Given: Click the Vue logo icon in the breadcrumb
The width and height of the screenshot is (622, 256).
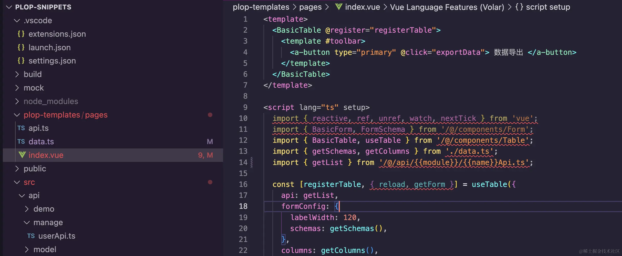Looking at the screenshot, I should tap(339, 7).
